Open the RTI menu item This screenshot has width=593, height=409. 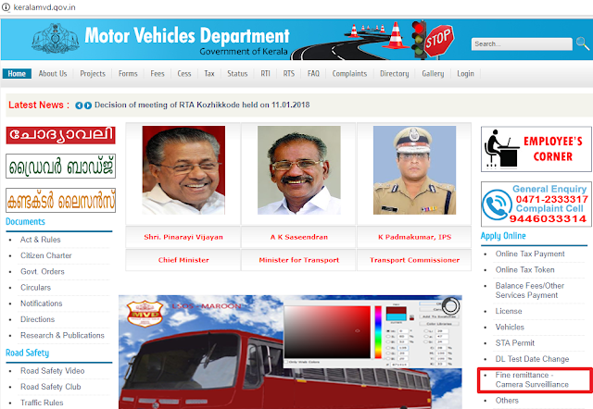[x=265, y=74]
